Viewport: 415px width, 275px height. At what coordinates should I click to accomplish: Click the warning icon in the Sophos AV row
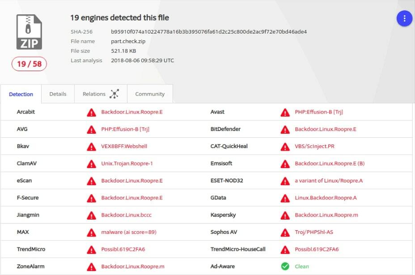click(285, 233)
